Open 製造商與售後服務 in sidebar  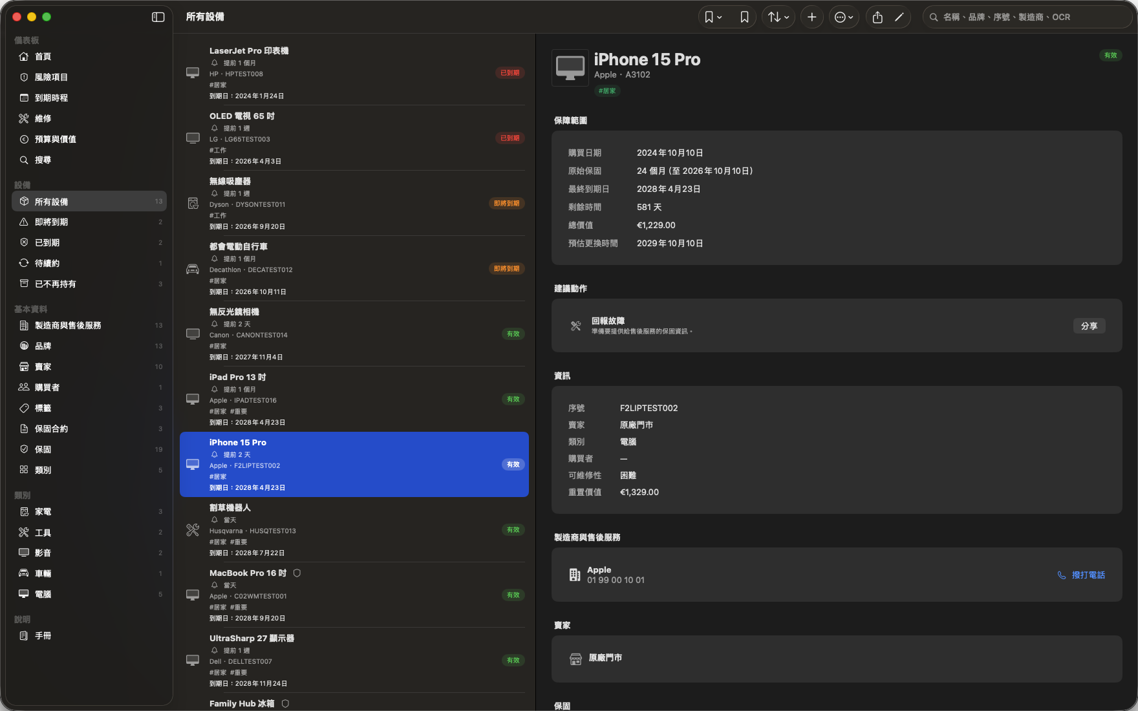tap(89, 326)
